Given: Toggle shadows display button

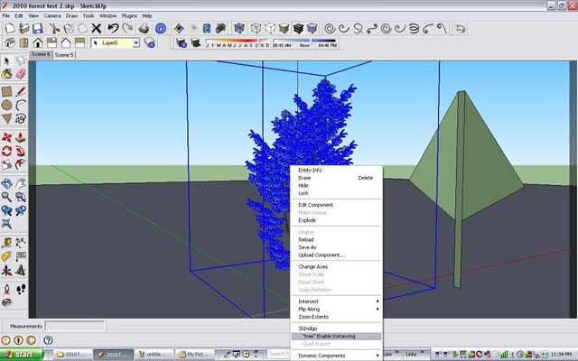Looking at the screenshot, I should point(195,42).
